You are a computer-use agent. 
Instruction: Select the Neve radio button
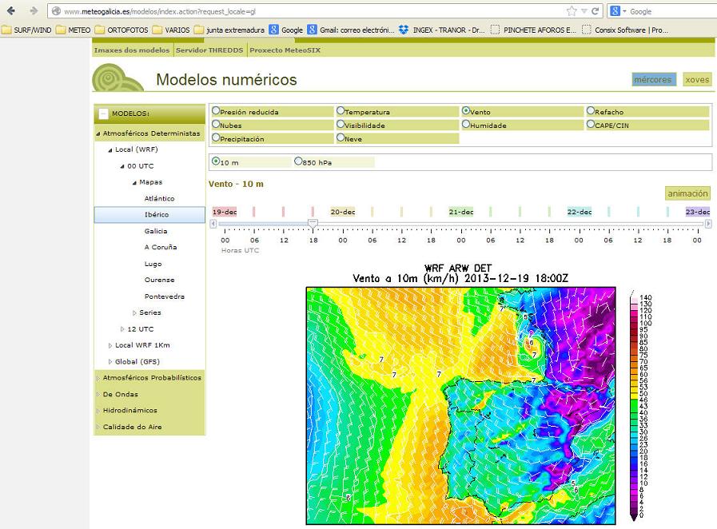(x=341, y=137)
